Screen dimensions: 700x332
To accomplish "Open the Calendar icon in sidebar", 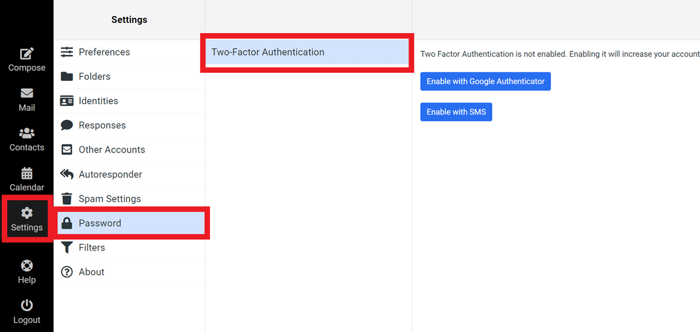I will pyautogui.click(x=27, y=173).
